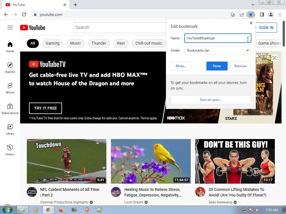Open the YouTube hamburger guide menu
286x214 pixels.
10,28
